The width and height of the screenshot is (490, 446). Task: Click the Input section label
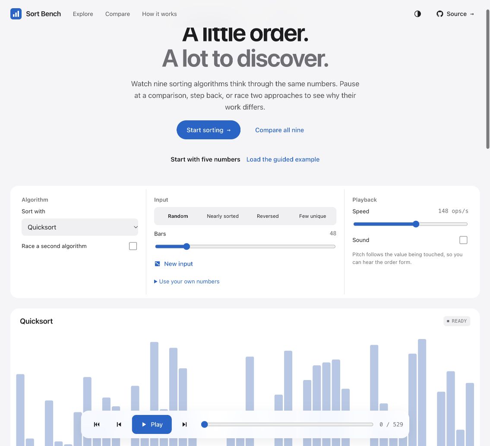click(x=161, y=200)
